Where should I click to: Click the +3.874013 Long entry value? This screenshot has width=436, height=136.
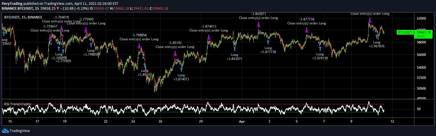pyautogui.click(x=181, y=79)
